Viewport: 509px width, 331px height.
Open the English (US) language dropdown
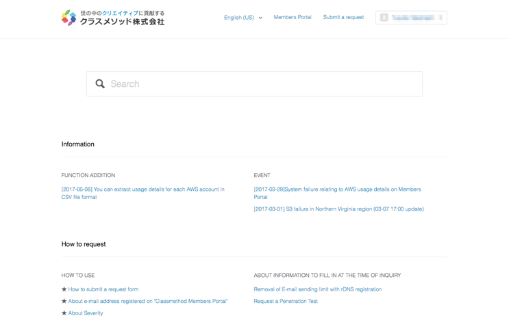pyautogui.click(x=243, y=18)
